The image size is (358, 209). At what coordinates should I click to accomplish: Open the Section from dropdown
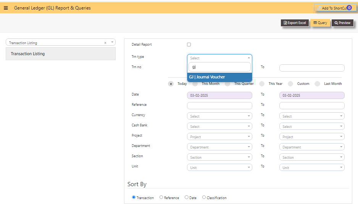coord(219,157)
